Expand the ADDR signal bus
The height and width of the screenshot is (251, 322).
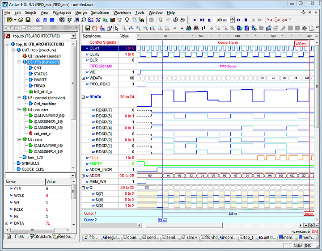(x=83, y=176)
